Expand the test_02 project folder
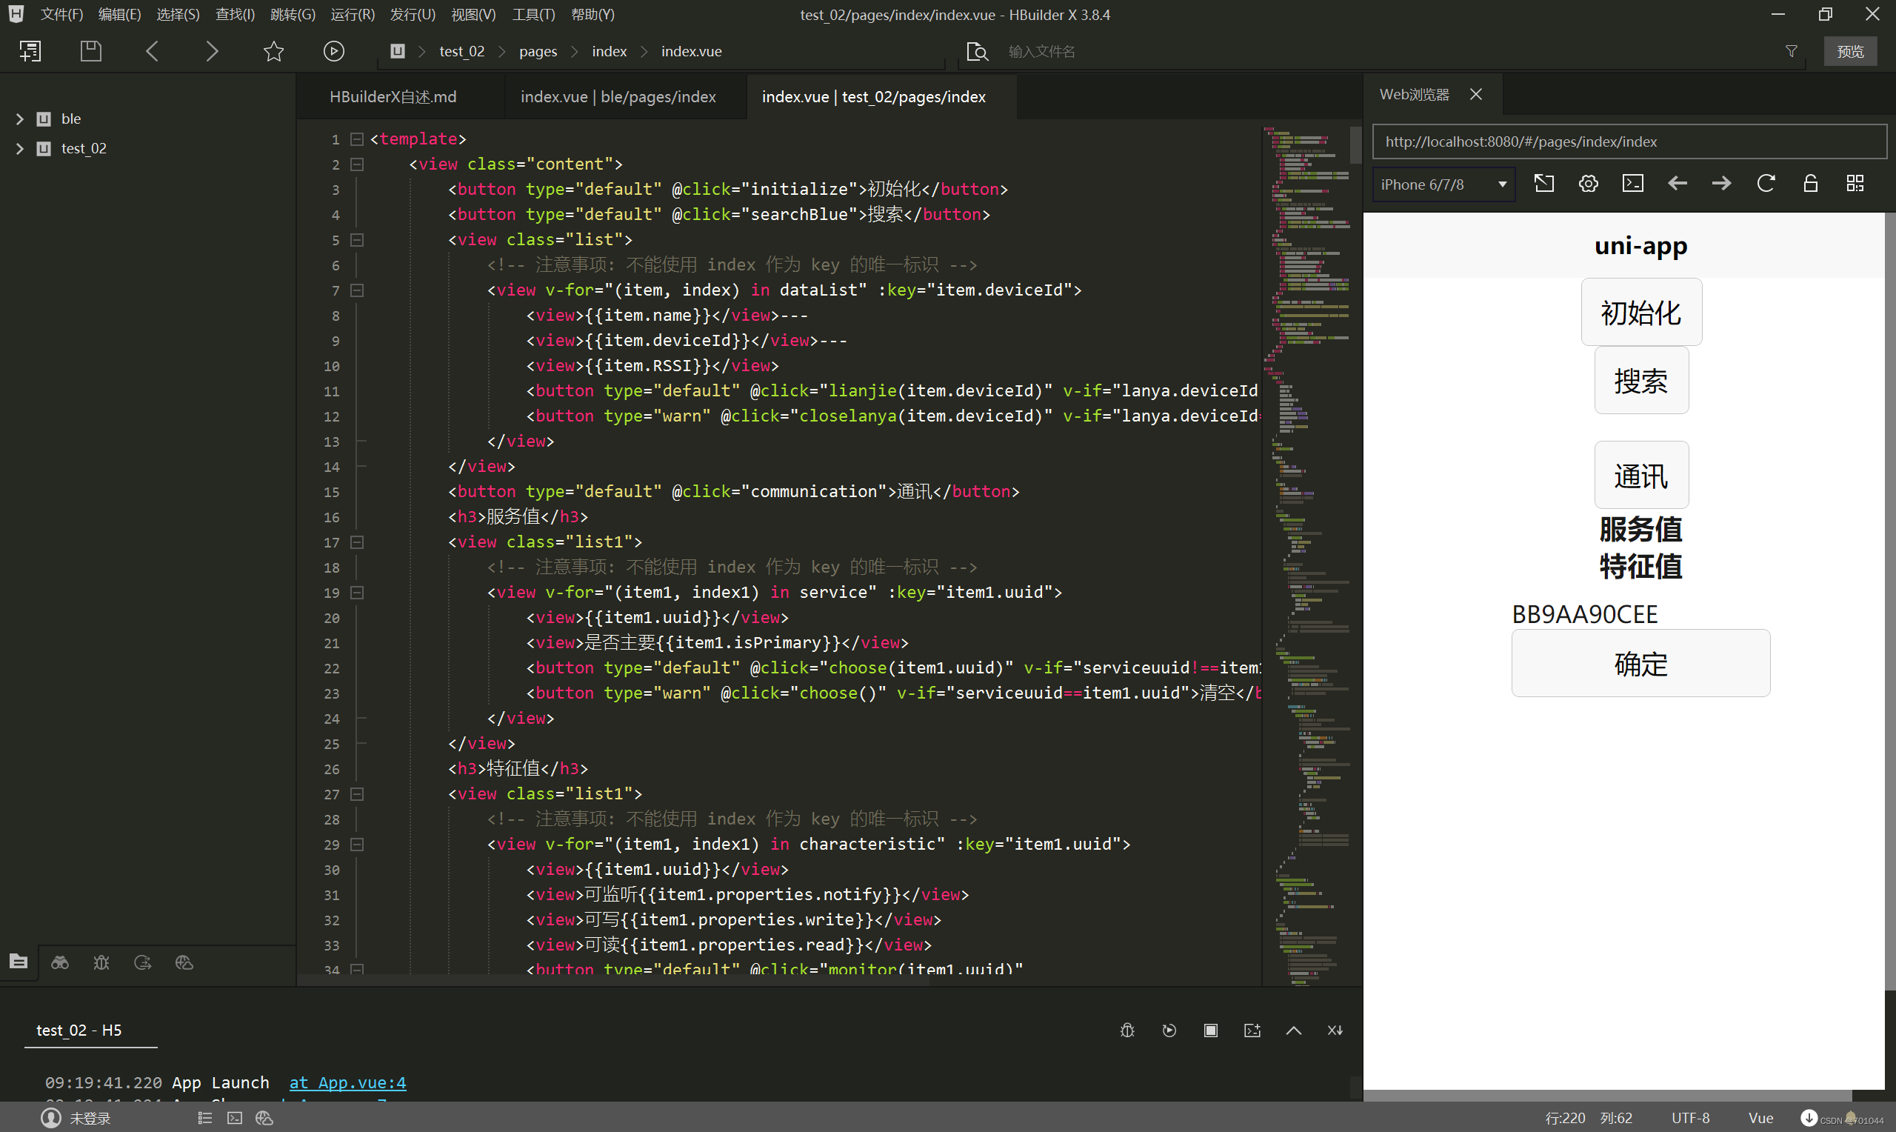 (20, 149)
